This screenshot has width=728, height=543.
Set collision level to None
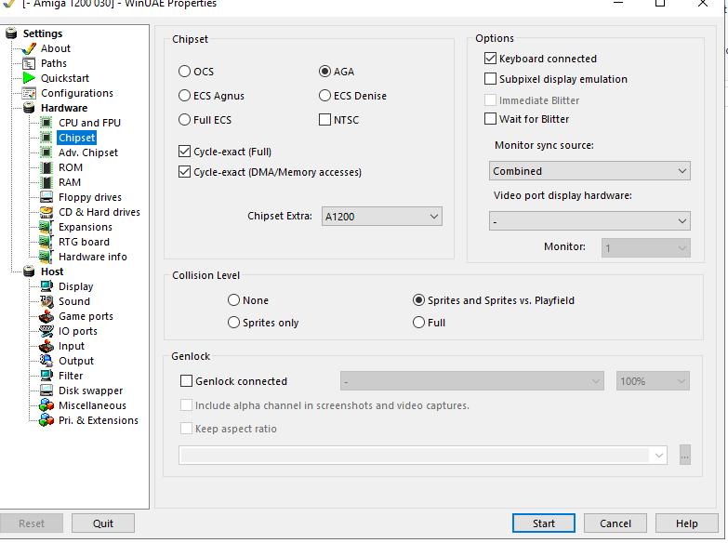coord(233,300)
